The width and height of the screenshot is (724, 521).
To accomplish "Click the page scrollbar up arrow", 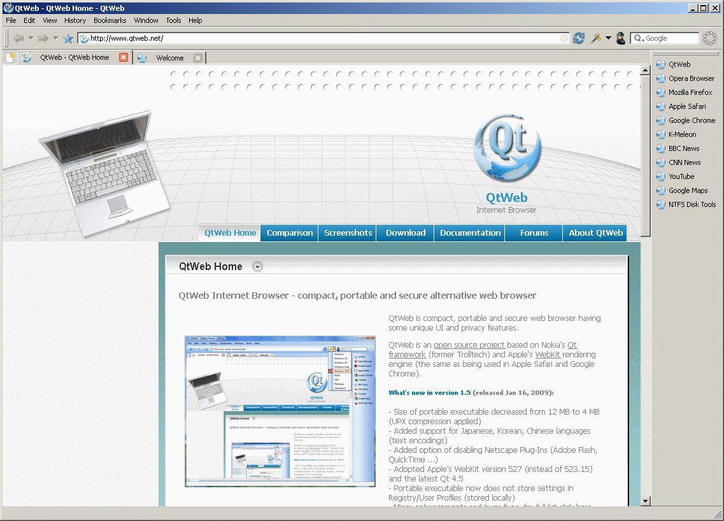I will click(646, 70).
